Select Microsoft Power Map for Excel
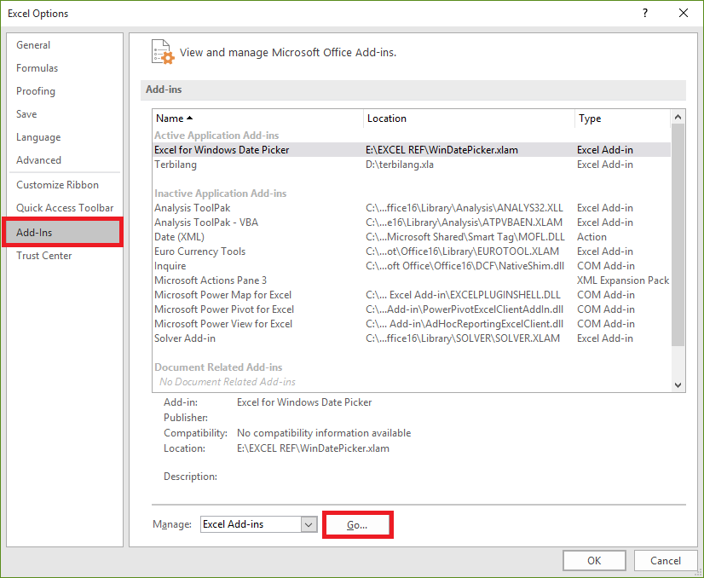 coord(412,295)
